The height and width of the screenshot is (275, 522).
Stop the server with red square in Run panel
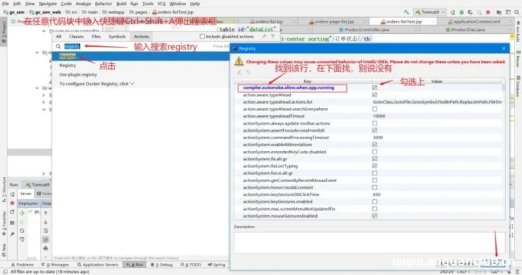[12, 203]
